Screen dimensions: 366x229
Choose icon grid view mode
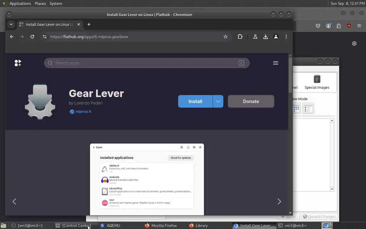click(x=296, y=108)
